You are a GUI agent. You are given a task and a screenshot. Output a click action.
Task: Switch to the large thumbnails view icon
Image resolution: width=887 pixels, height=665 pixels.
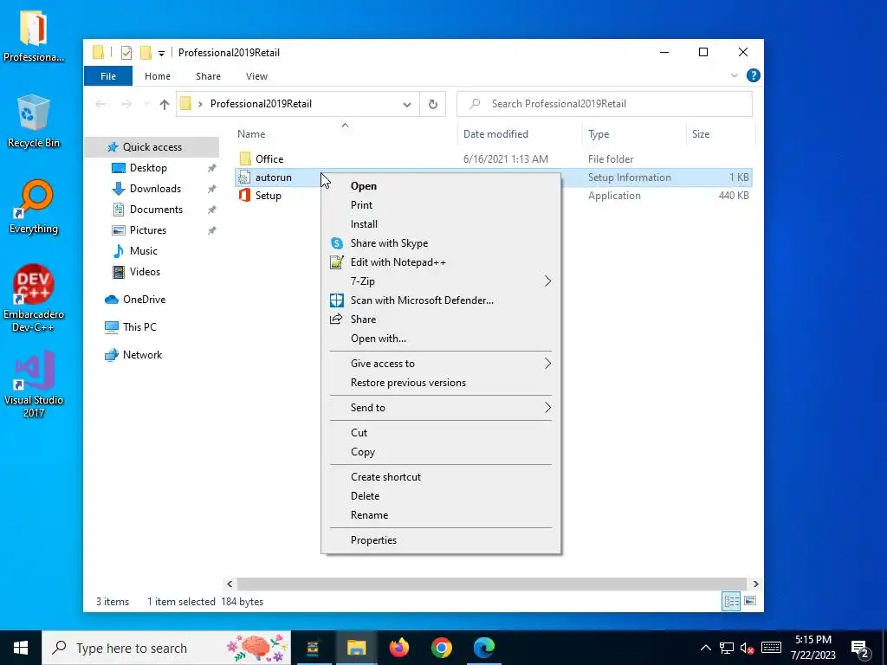(x=750, y=601)
